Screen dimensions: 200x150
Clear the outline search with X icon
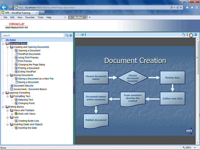point(71,35)
